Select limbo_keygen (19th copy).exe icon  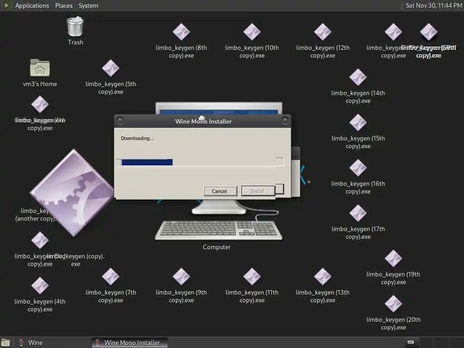click(393, 258)
